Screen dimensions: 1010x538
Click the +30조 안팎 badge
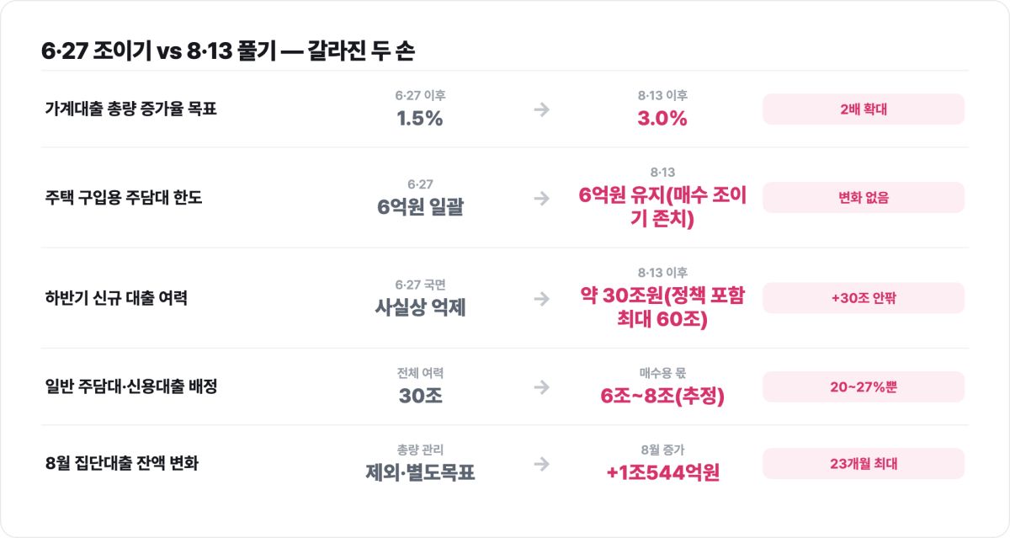click(864, 298)
